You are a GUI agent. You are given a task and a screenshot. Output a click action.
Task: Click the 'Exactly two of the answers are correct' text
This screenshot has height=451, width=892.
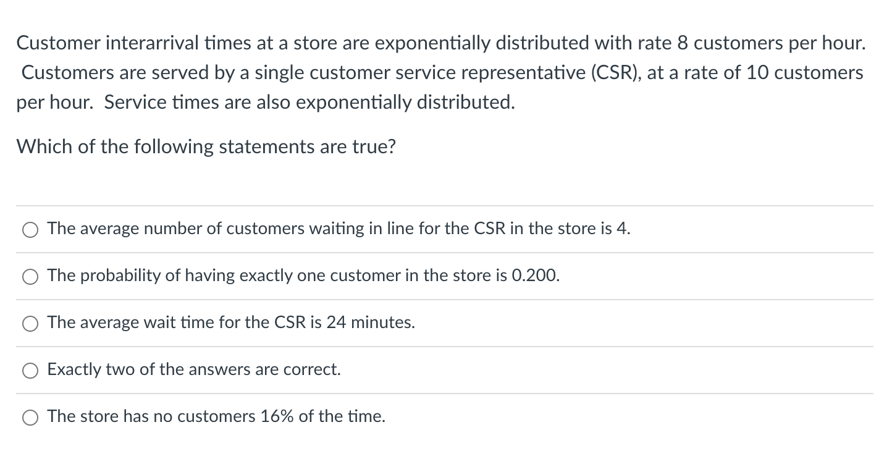pos(193,369)
